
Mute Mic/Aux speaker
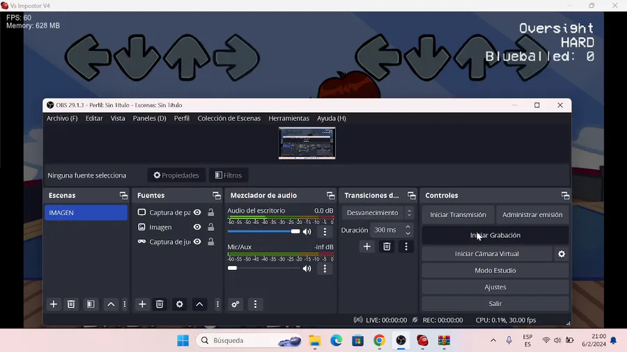(307, 269)
